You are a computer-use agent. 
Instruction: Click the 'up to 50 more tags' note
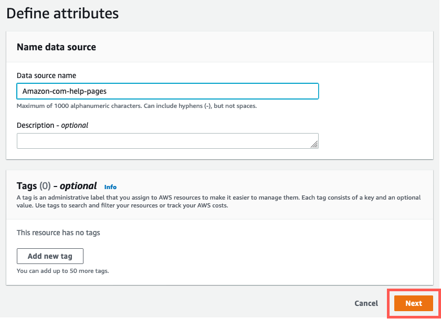[62, 271]
